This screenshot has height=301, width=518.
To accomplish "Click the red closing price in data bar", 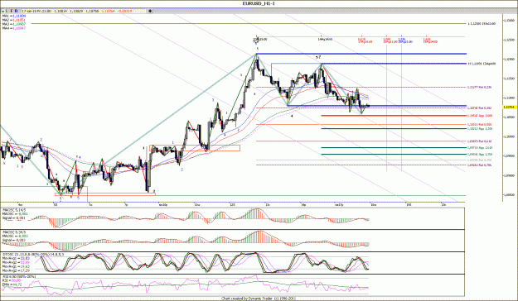I will tap(108, 11).
